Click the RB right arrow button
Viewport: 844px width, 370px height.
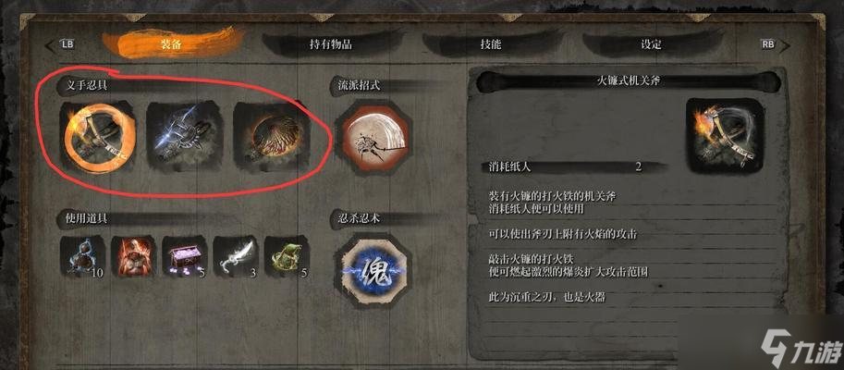click(775, 45)
